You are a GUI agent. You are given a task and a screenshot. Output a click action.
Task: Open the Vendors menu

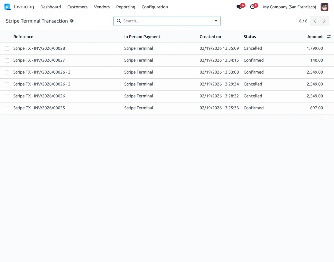(x=102, y=7)
